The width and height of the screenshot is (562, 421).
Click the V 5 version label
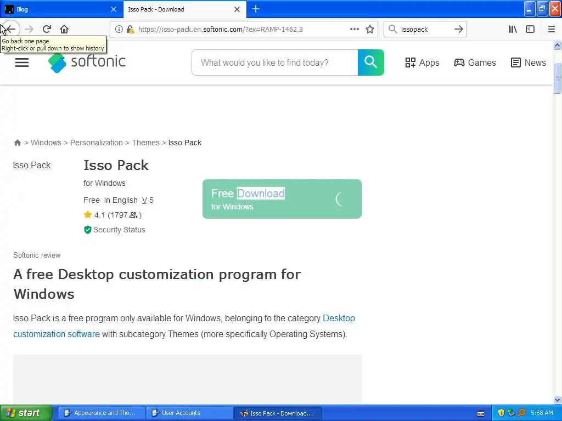(148, 200)
